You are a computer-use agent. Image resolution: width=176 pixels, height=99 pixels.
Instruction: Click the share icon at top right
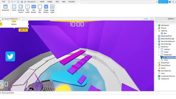pyautogui.click(x=173, y=2)
